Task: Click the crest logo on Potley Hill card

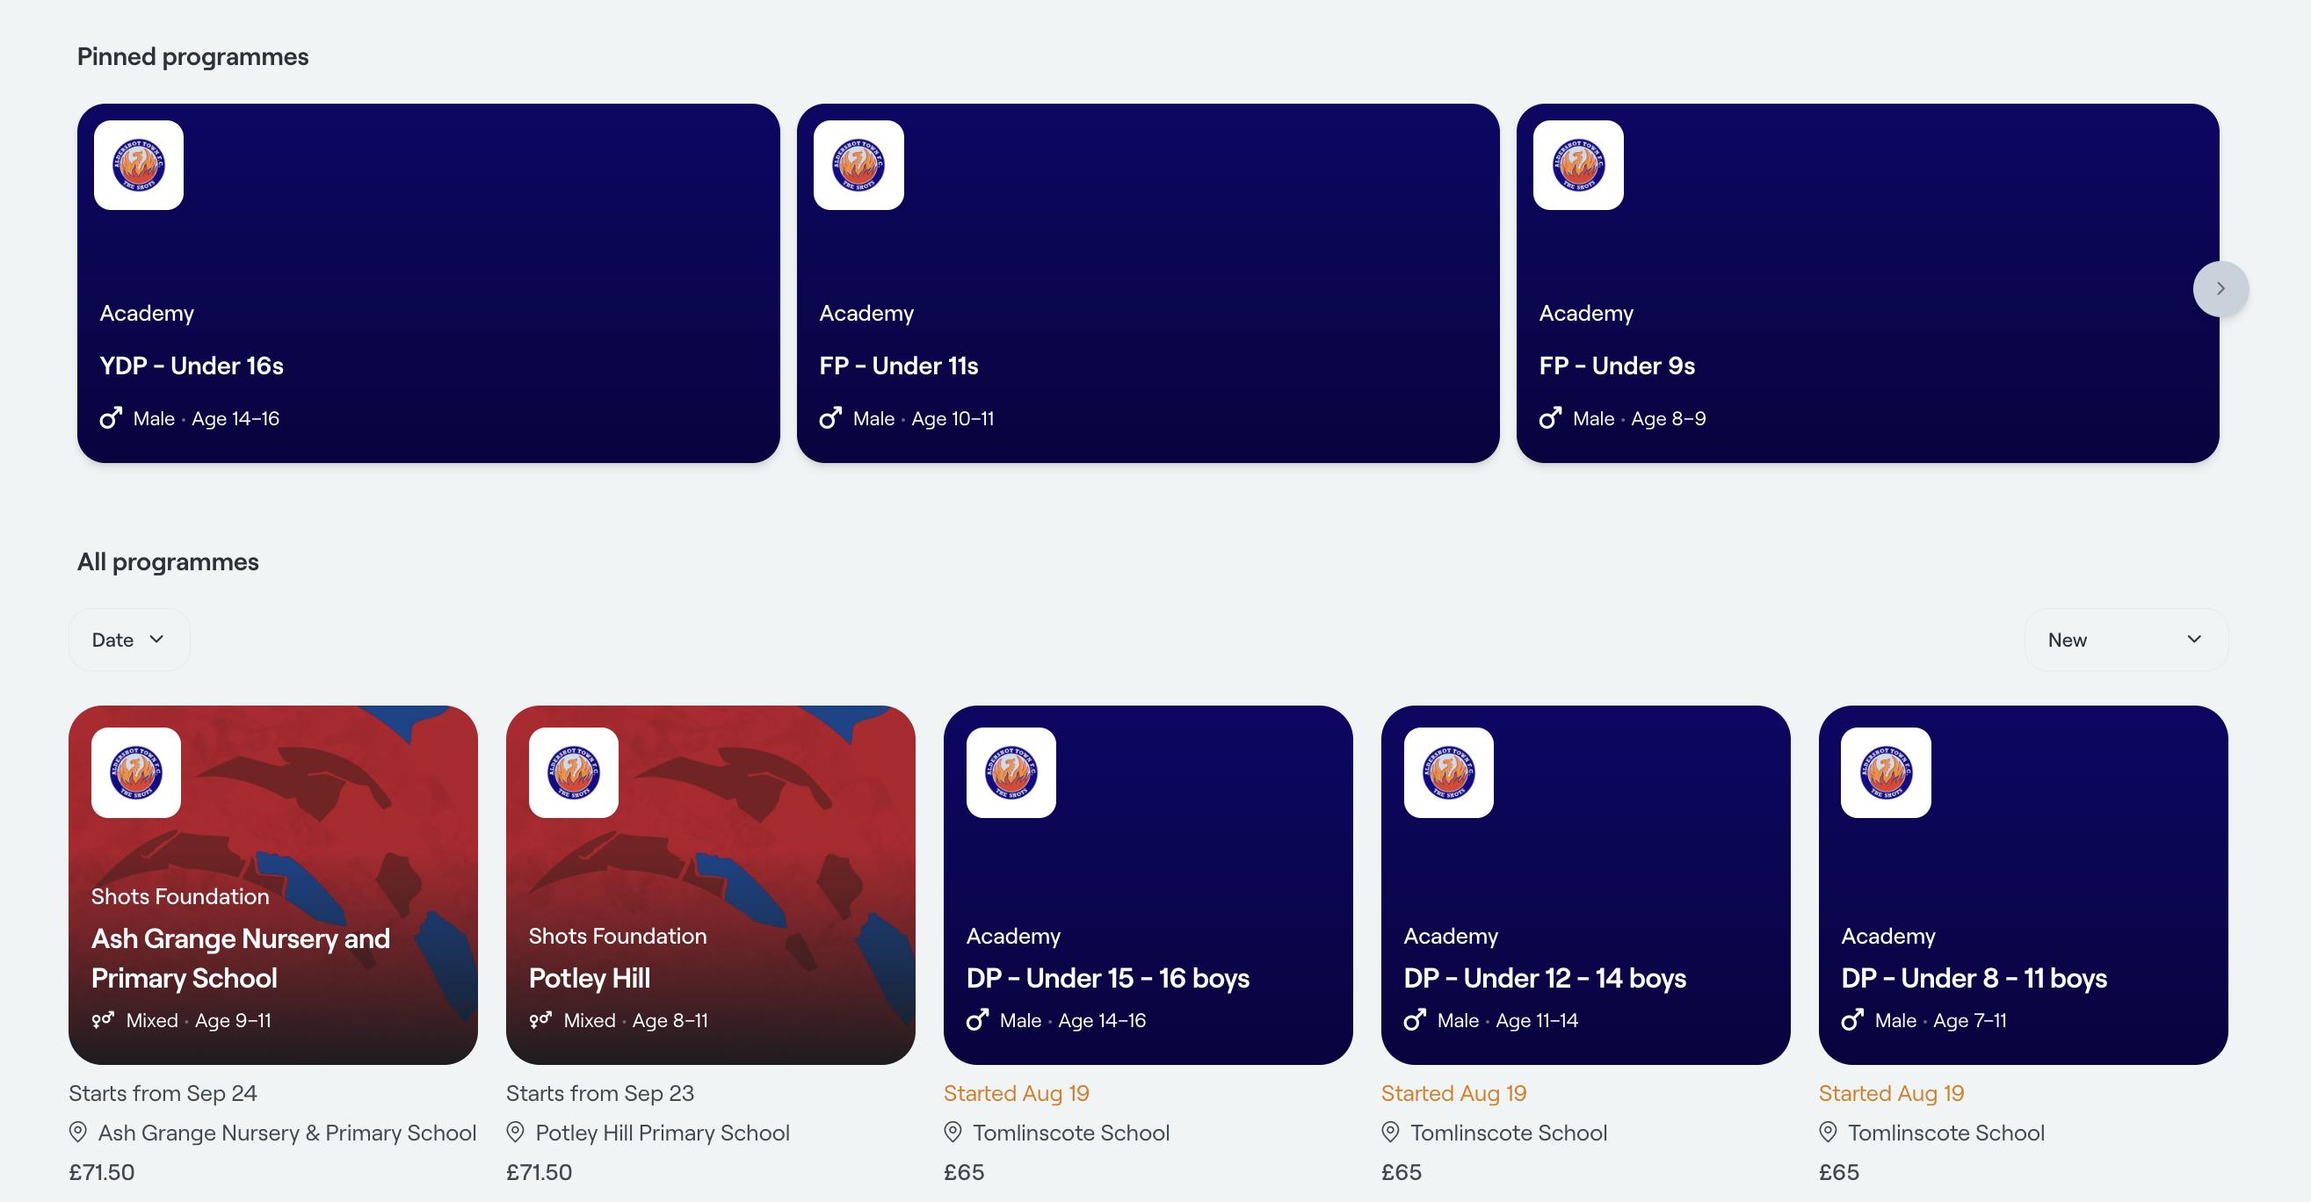Action: click(573, 772)
